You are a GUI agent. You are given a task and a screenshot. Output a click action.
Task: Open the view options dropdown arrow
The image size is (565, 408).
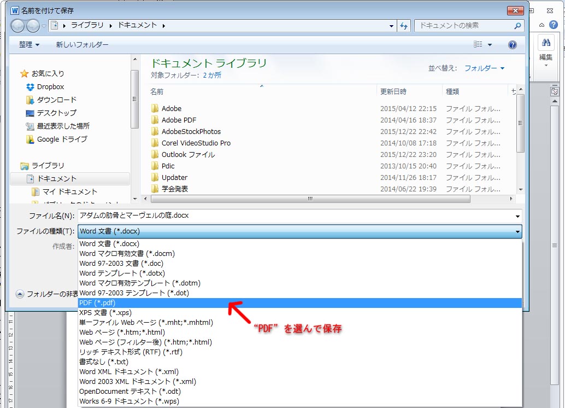pos(490,45)
